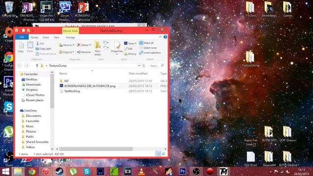Open Steam from the taskbar
This screenshot has width=313, height=176.
tap(59, 171)
